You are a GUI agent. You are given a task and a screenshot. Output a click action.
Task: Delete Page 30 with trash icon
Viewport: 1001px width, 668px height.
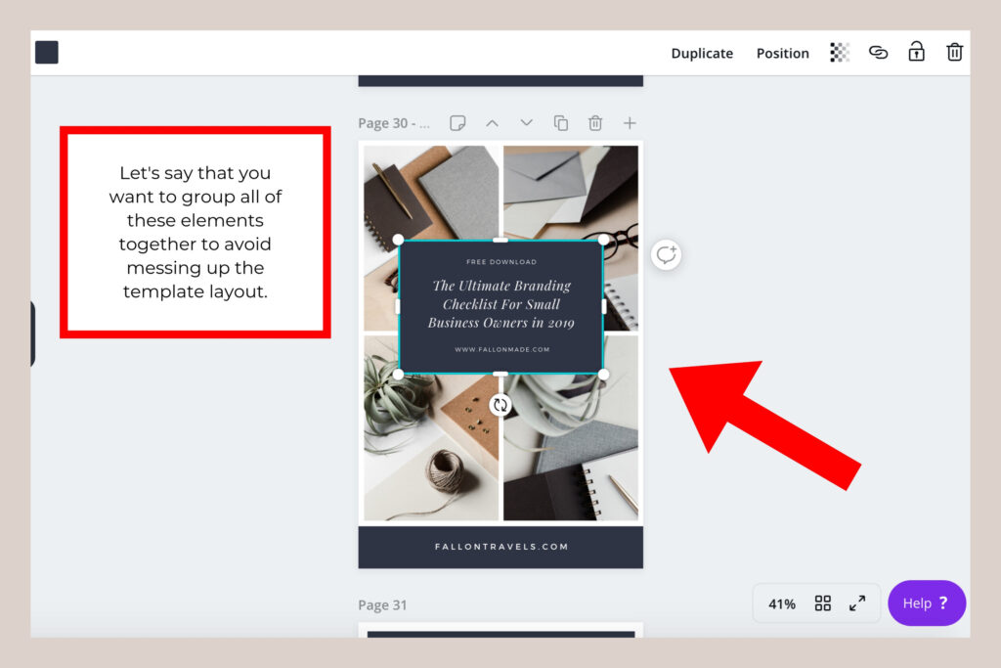point(595,122)
